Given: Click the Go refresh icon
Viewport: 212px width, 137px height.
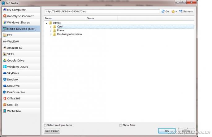Looking at the screenshot, I should pos(163,11).
